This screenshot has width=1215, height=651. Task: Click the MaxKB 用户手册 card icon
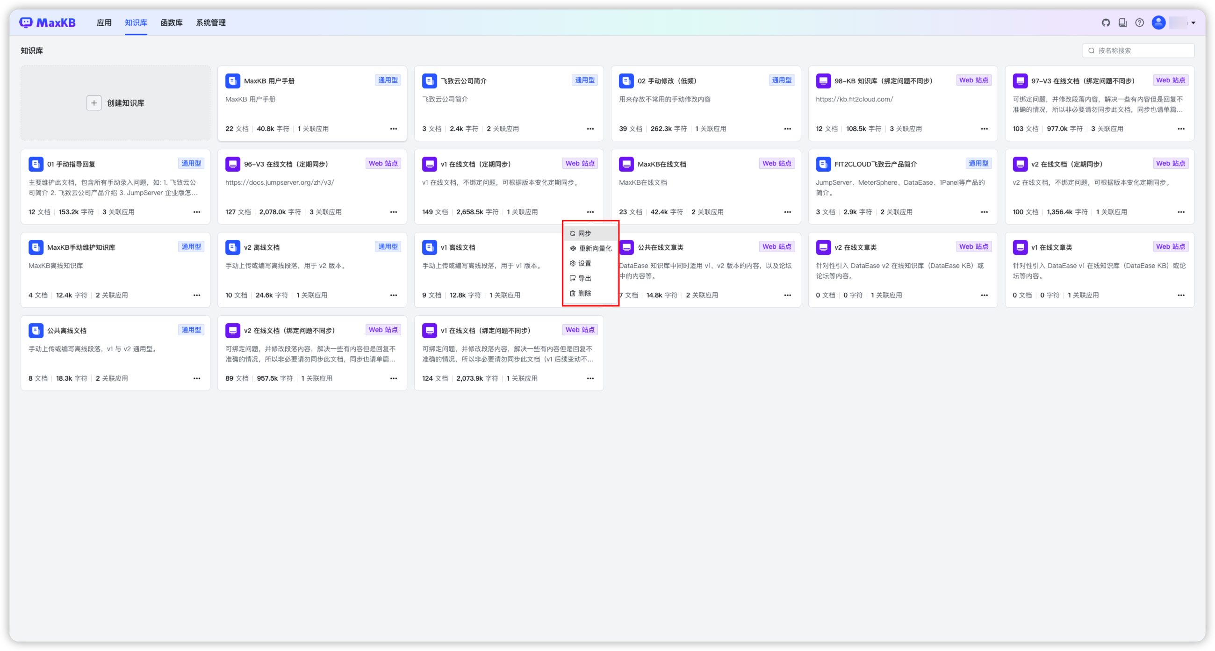232,80
